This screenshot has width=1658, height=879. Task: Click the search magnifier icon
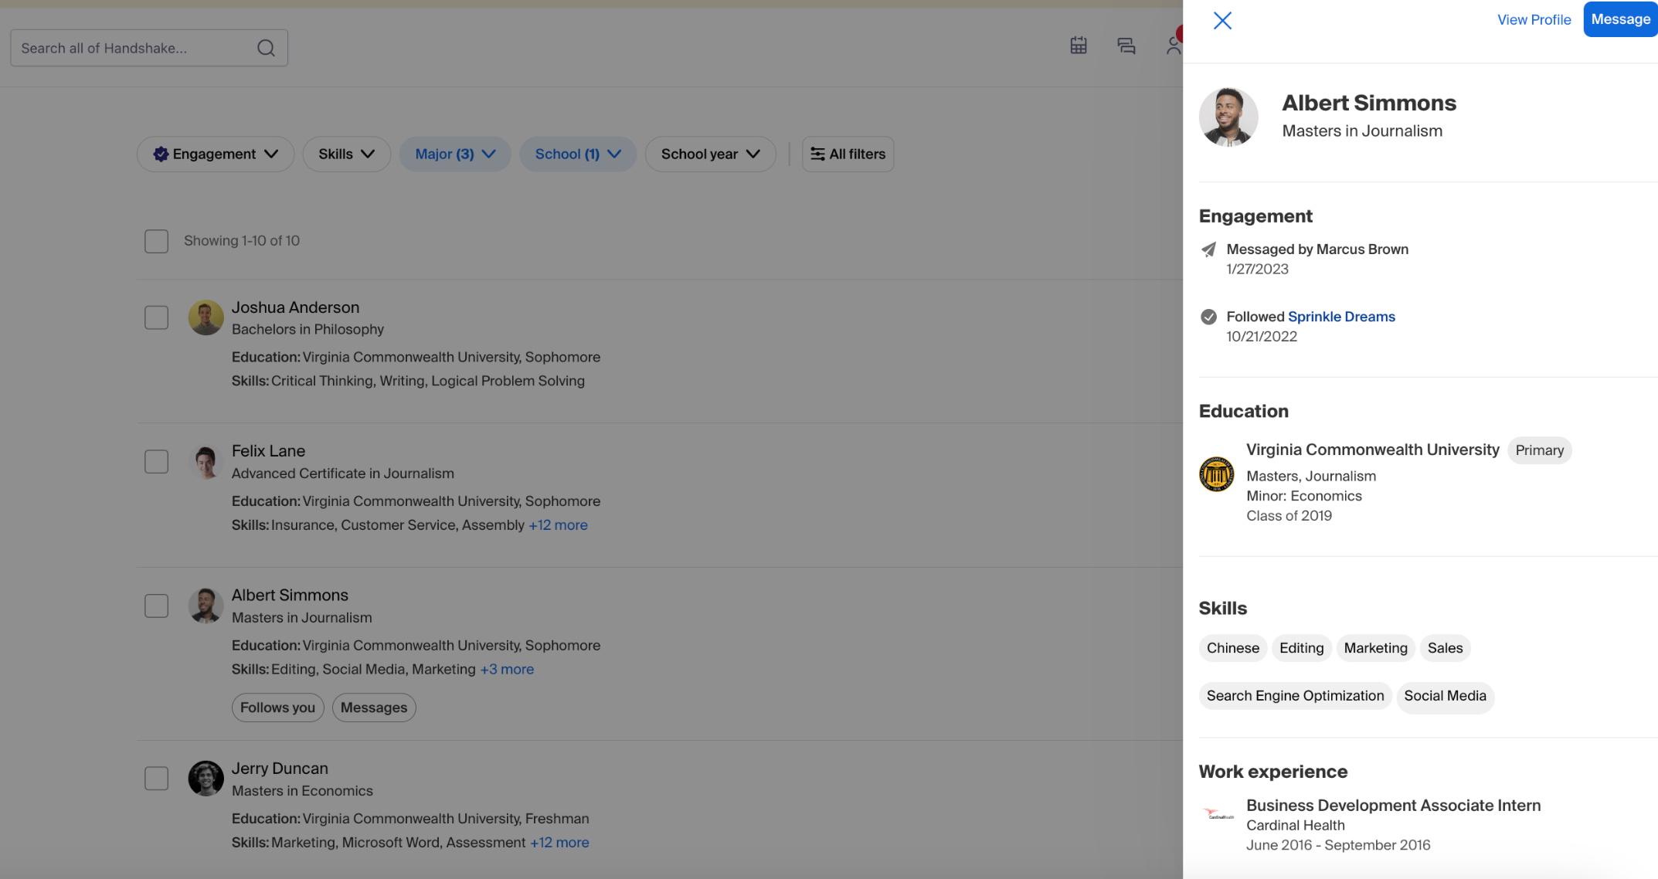pos(266,47)
